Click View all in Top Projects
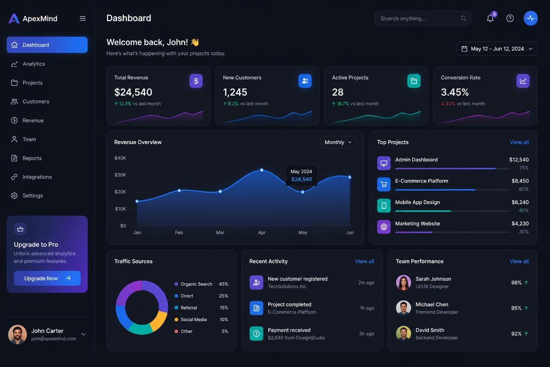This screenshot has width=550, height=367. pyautogui.click(x=519, y=142)
